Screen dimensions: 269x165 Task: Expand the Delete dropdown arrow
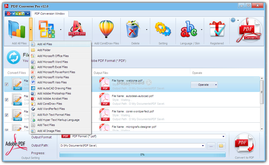pos(147,30)
